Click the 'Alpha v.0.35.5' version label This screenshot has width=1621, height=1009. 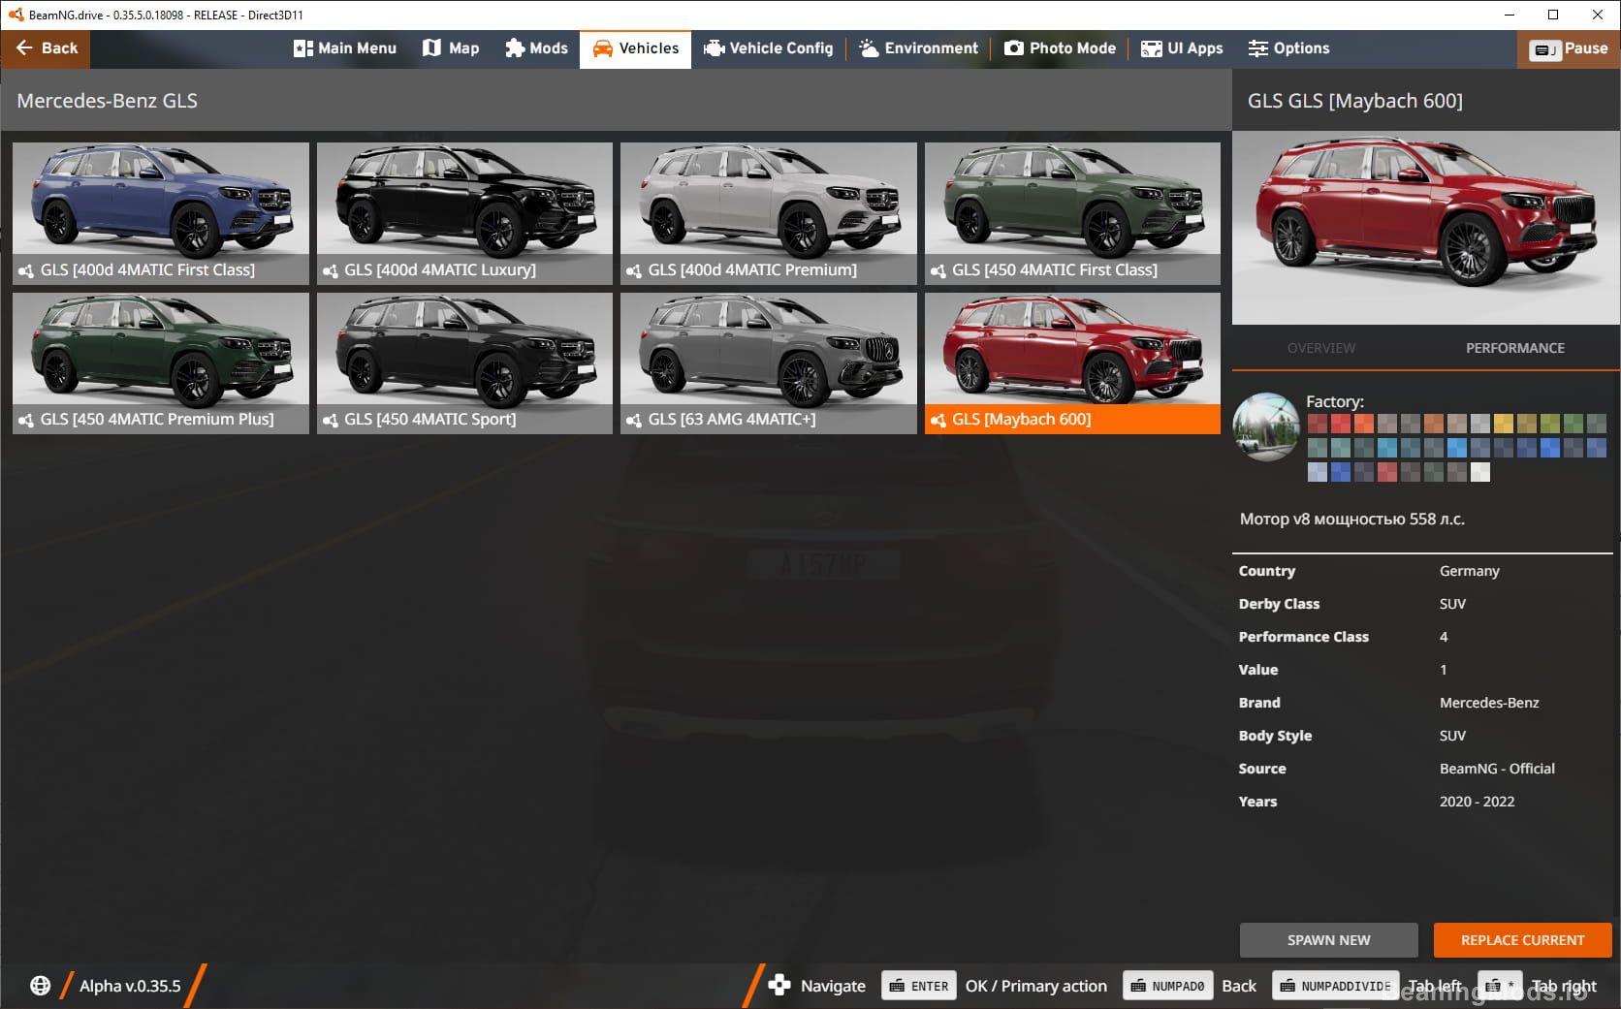click(x=130, y=986)
